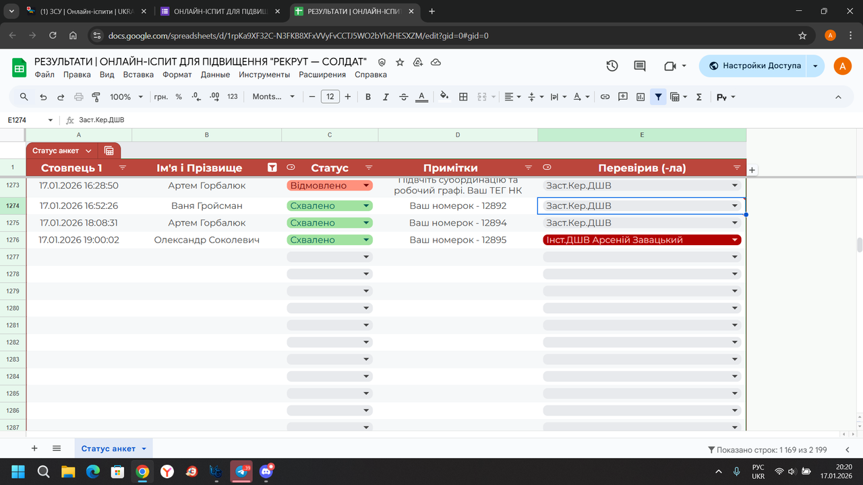Open the Windows Start menu

tap(18, 472)
